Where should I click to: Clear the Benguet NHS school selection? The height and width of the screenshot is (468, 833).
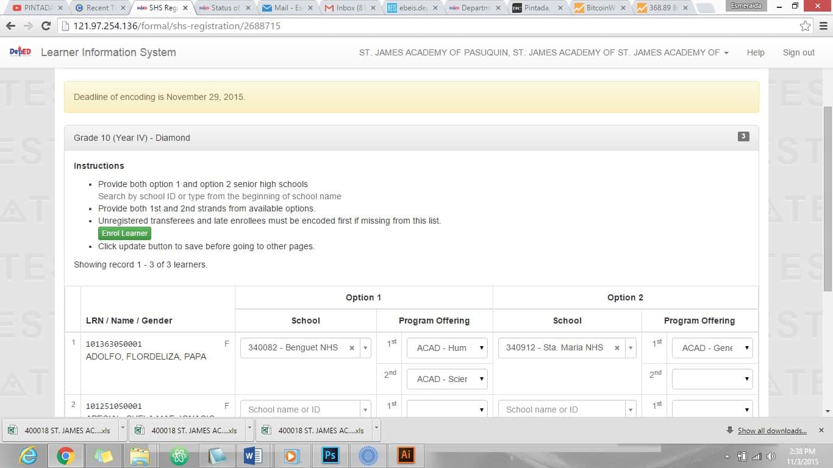pyautogui.click(x=352, y=348)
